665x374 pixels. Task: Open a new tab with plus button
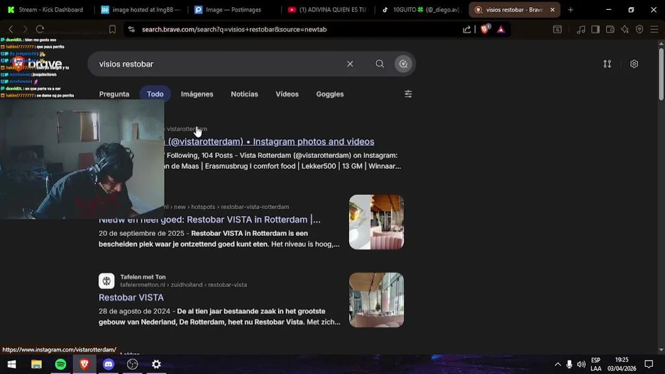click(570, 9)
